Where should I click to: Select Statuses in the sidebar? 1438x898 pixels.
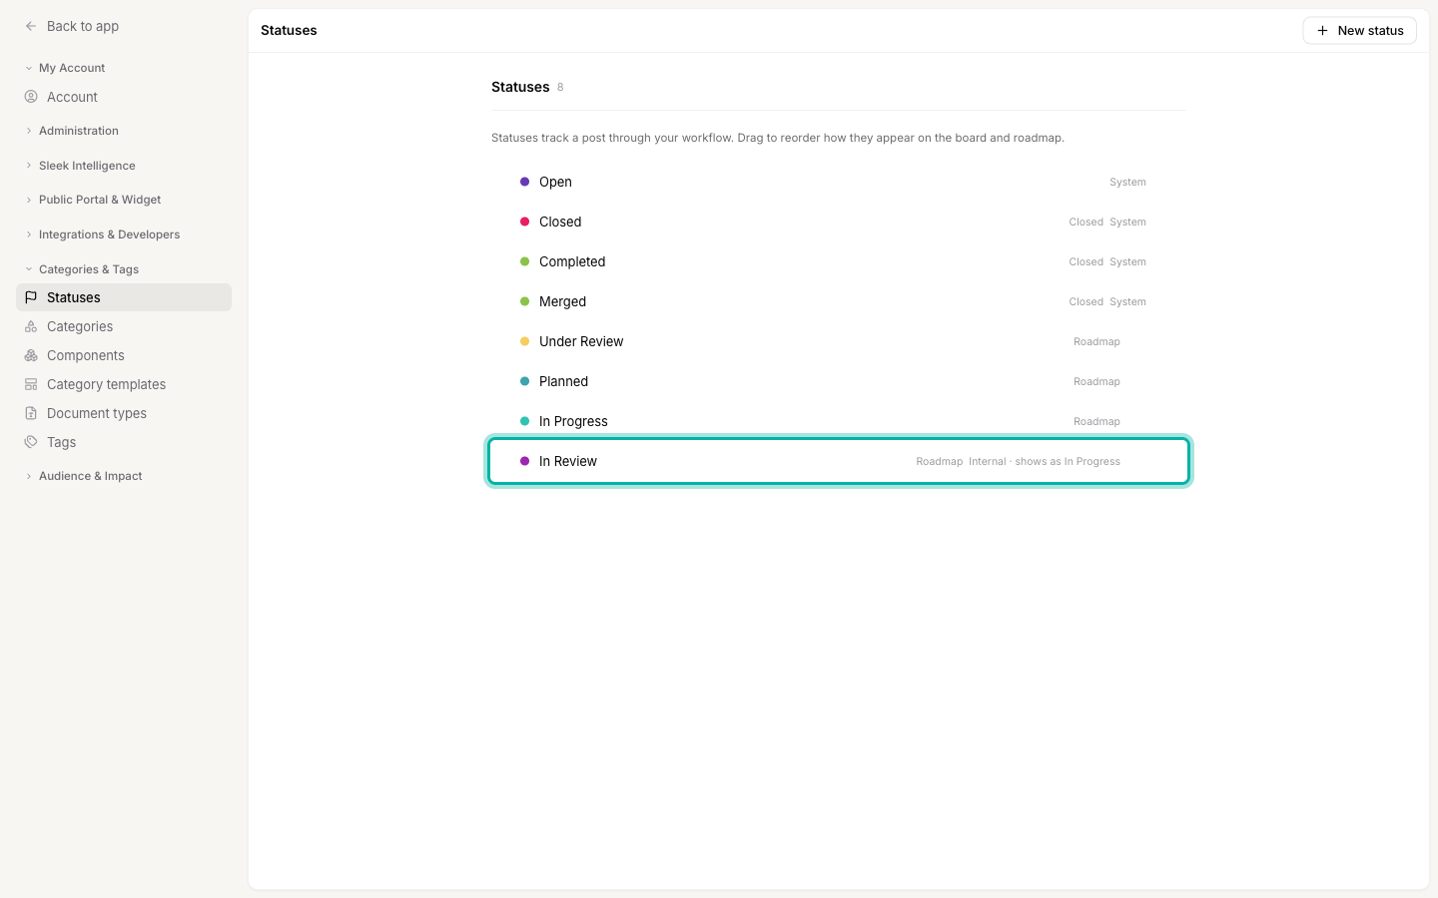(124, 297)
